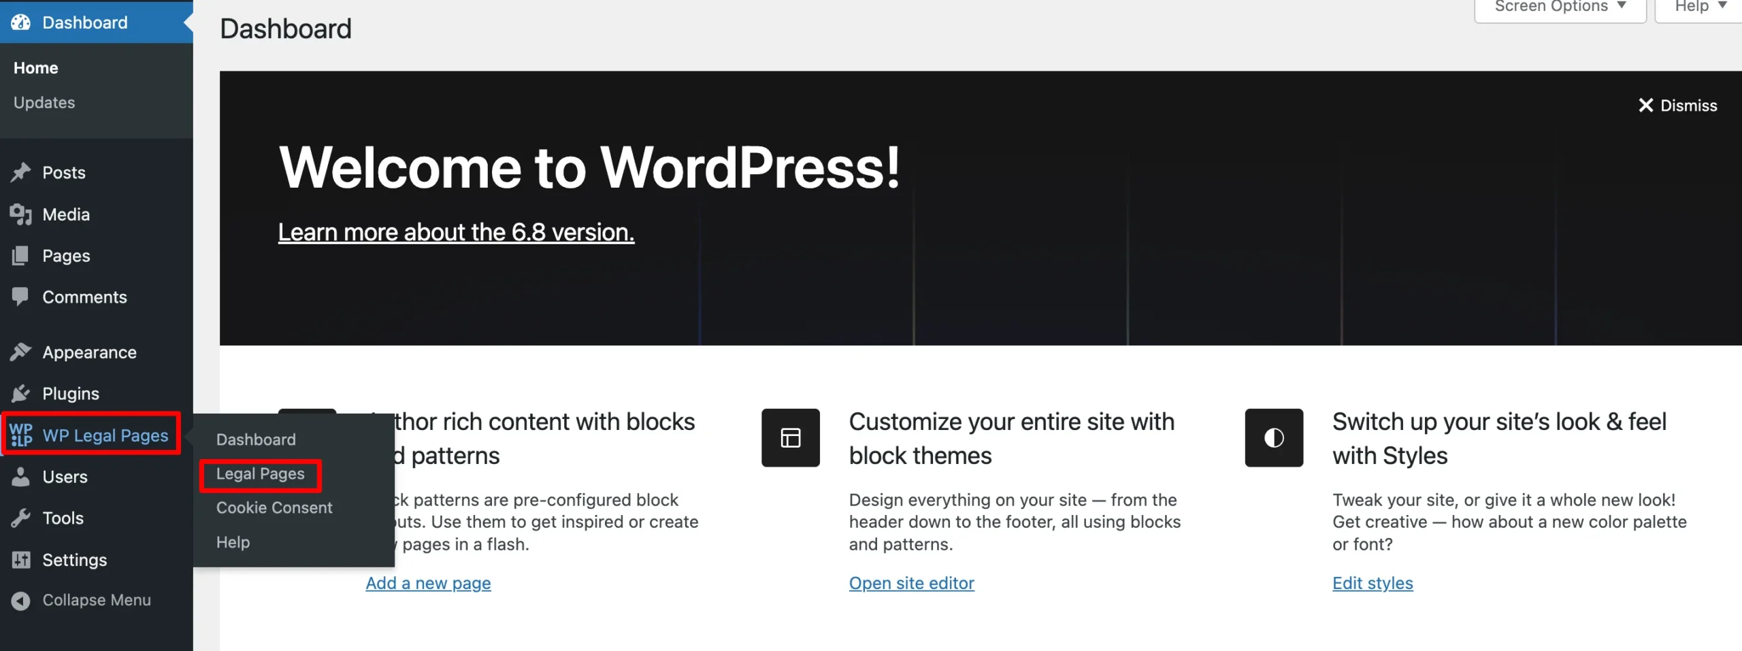The image size is (1742, 651).
Task: Click the Media library icon
Action: [21, 214]
